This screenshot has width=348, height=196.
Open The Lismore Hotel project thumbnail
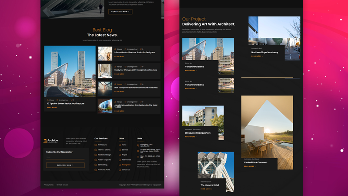(x=216, y=165)
